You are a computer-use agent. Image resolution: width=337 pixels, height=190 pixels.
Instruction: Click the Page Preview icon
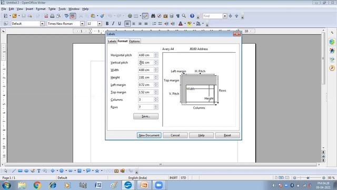pyautogui.click(x=58, y=16)
